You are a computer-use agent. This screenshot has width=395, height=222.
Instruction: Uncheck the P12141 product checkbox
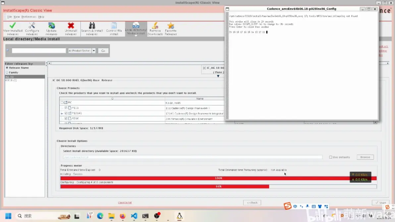point(66,113)
